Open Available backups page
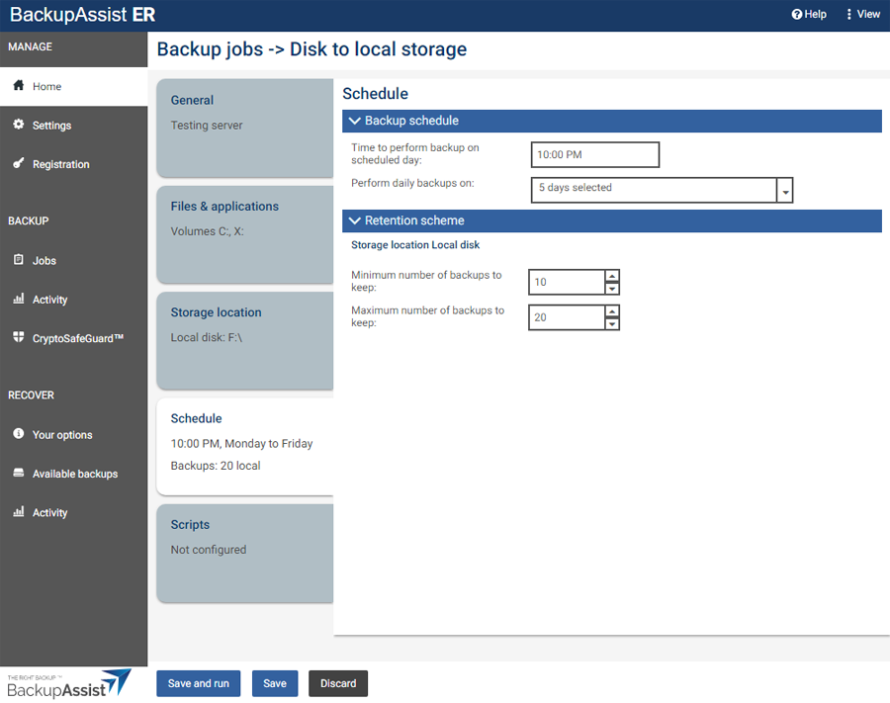 (x=74, y=474)
